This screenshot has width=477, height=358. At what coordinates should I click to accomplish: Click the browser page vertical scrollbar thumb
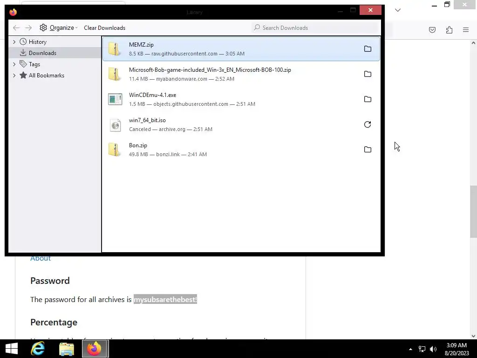point(473,212)
